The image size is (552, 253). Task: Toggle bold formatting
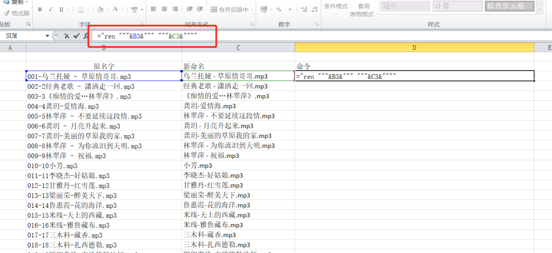(40, 9)
